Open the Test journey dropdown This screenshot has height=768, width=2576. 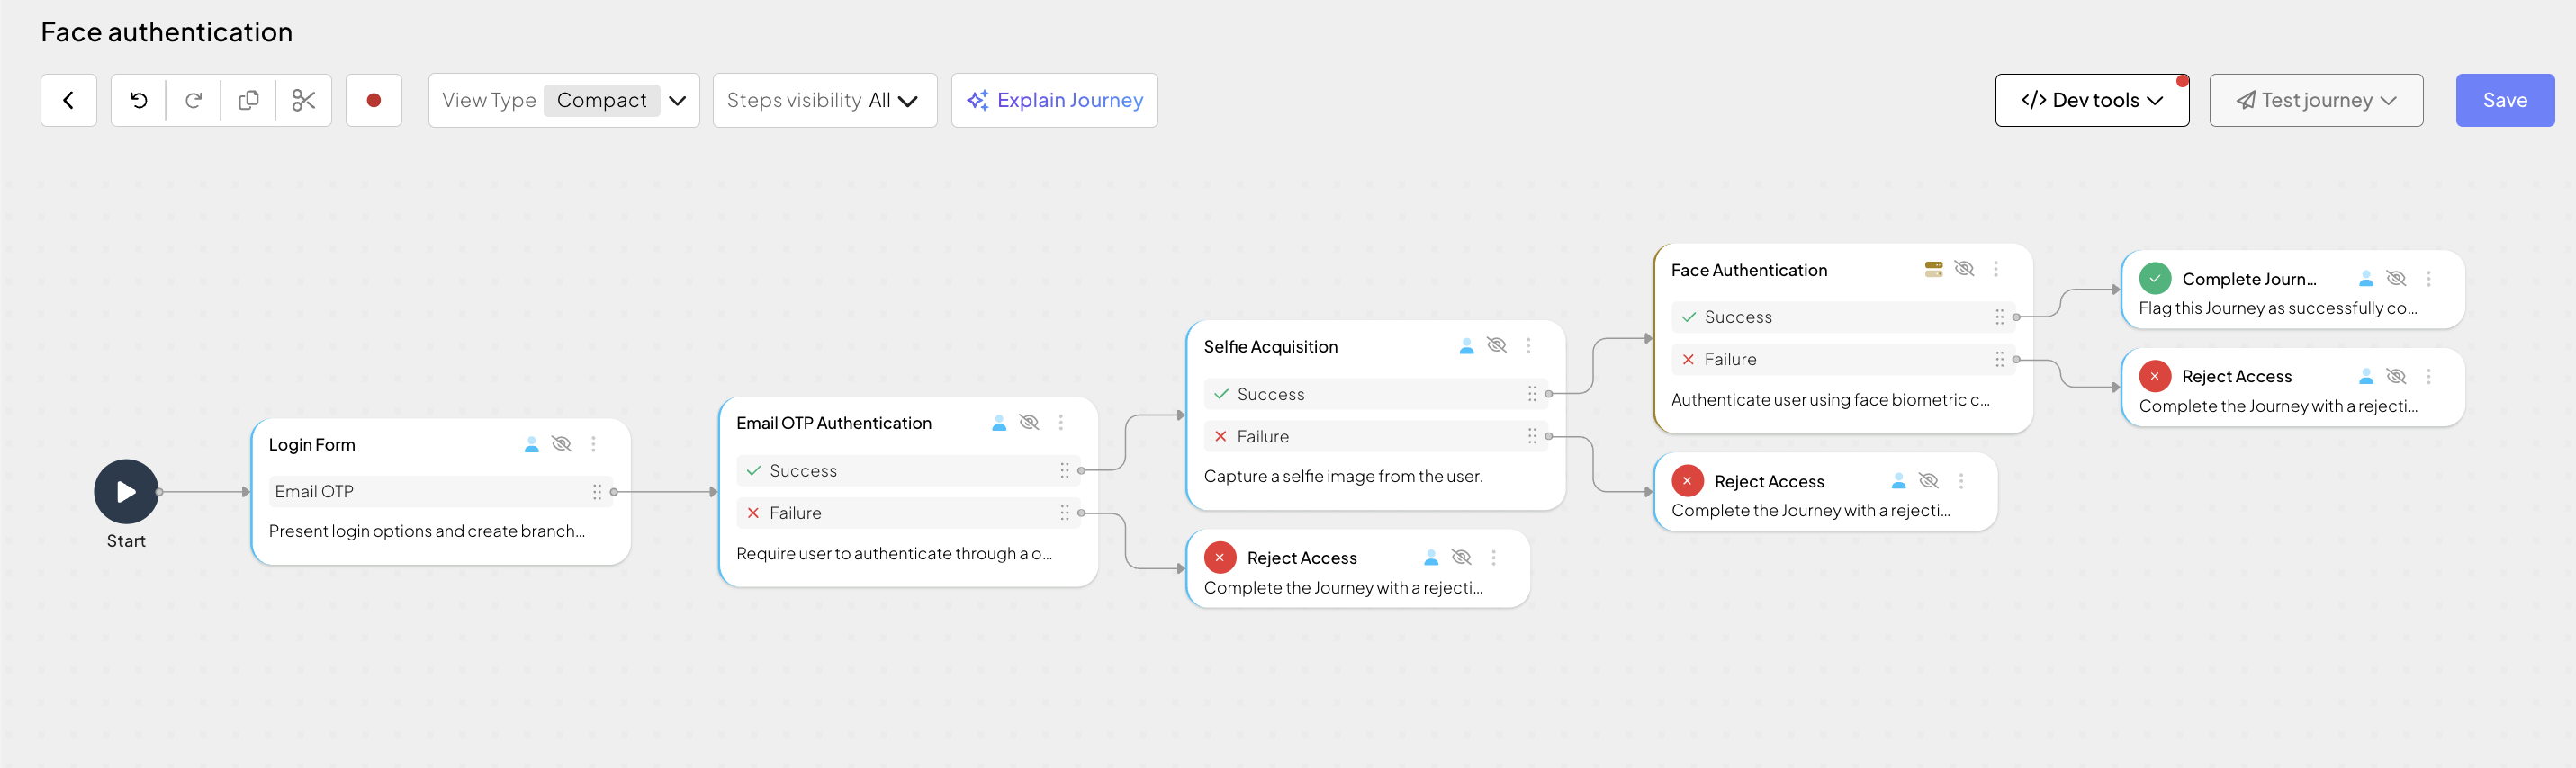2316,100
